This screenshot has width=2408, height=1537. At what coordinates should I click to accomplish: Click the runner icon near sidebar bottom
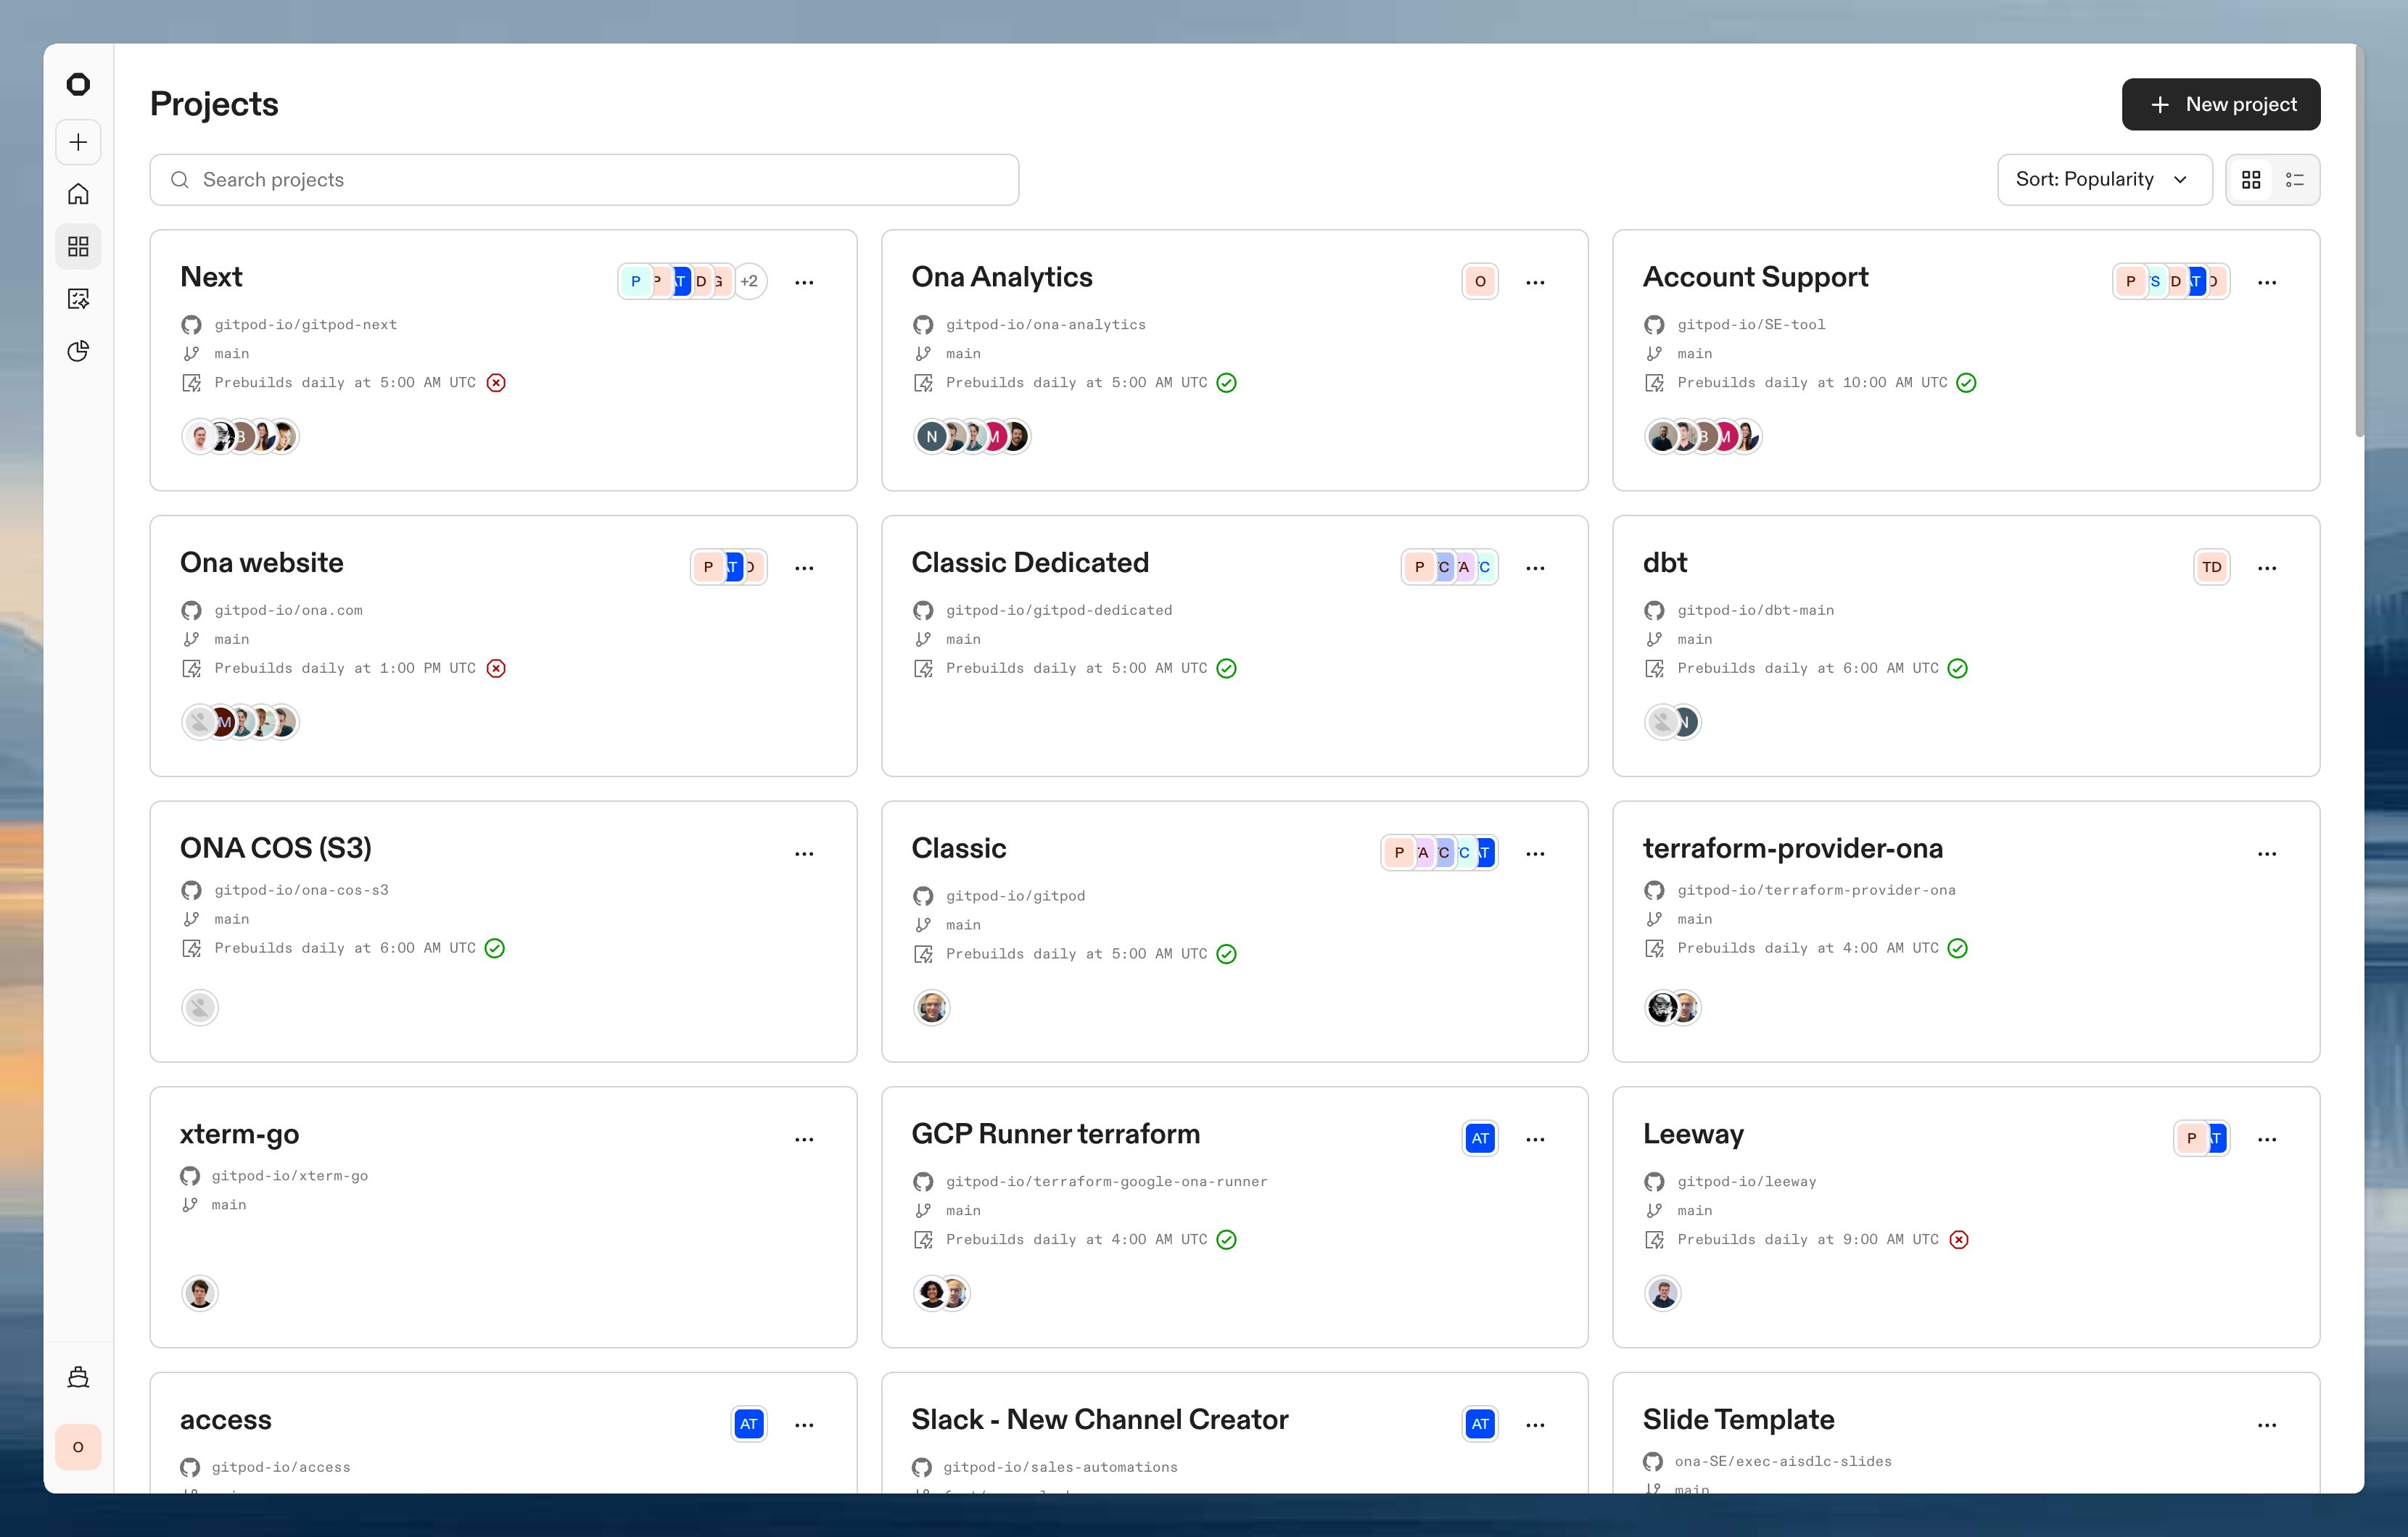(78, 1377)
